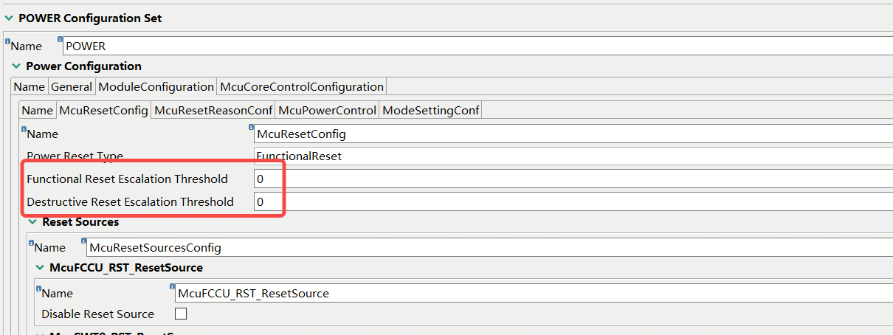The width and height of the screenshot is (893, 335).
Task: Collapse the Reset Sources section
Action: point(32,222)
